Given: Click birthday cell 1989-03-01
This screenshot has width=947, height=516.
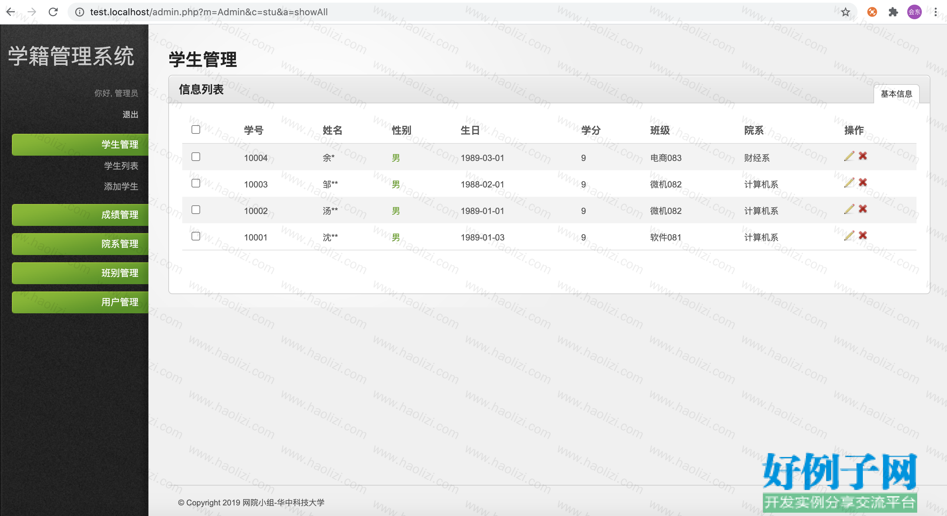Looking at the screenshot, I should [482, 158].
